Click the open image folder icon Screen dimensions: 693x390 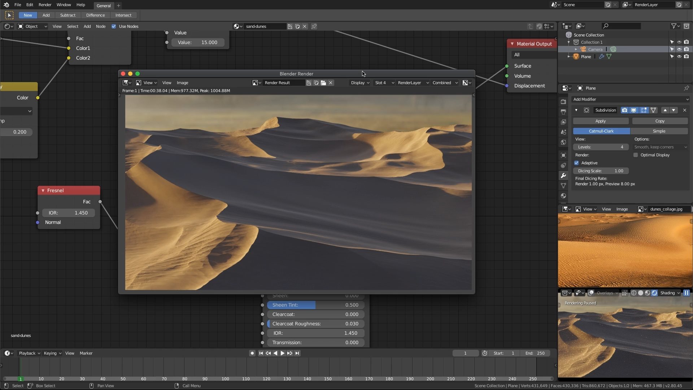323,83
